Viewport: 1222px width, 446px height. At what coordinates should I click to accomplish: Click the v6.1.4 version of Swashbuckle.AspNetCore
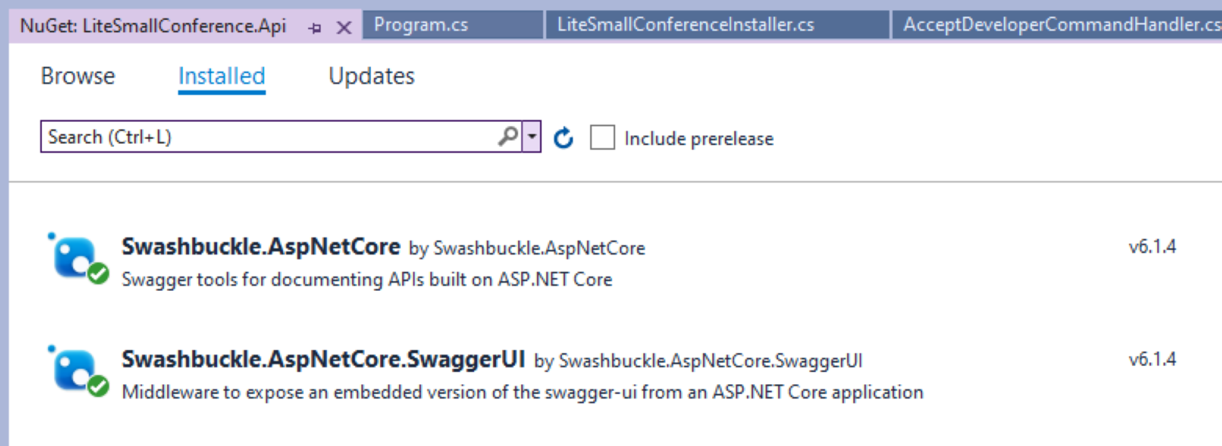(x=1152, y=246)
